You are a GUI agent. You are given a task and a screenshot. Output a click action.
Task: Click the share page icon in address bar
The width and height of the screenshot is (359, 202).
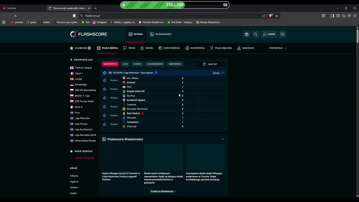pos(264,16)
